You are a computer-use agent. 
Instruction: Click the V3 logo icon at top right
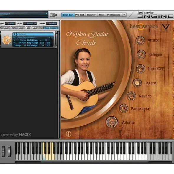pos(166,26)
